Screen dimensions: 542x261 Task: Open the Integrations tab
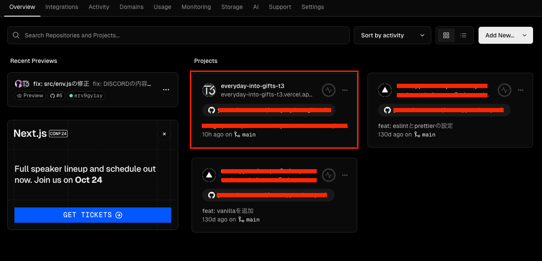[x=62, y=7]
